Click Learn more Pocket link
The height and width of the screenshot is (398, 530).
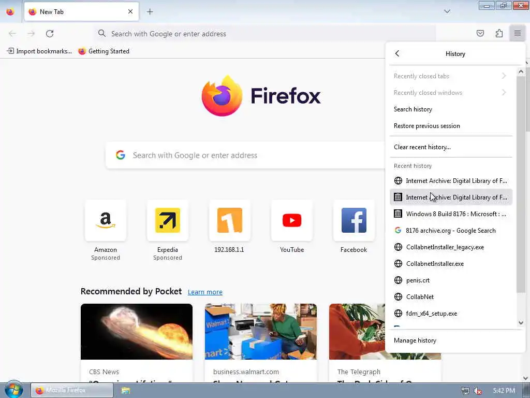(205, 292)
